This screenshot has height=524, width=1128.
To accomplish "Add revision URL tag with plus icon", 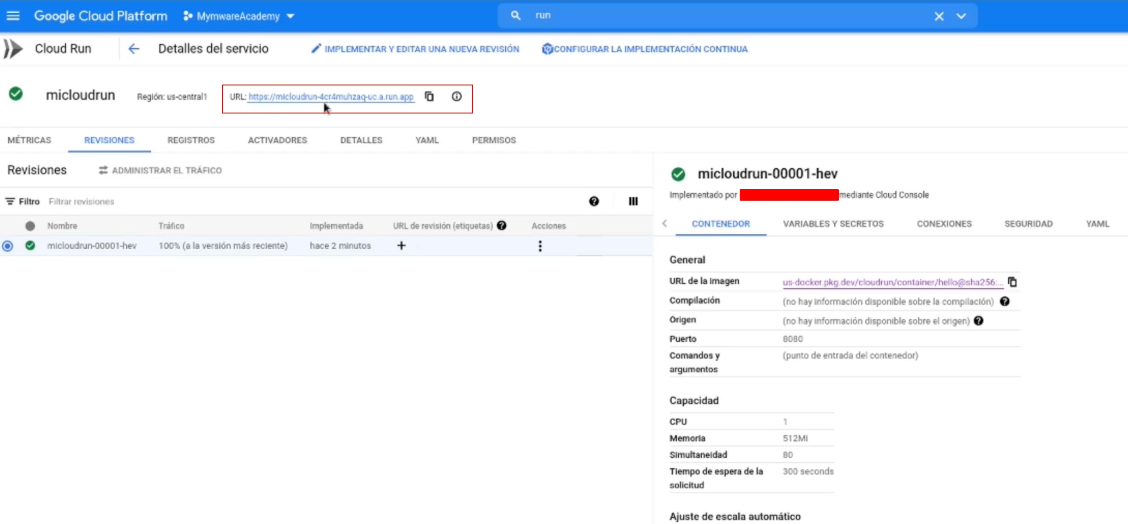I will 401,245.
